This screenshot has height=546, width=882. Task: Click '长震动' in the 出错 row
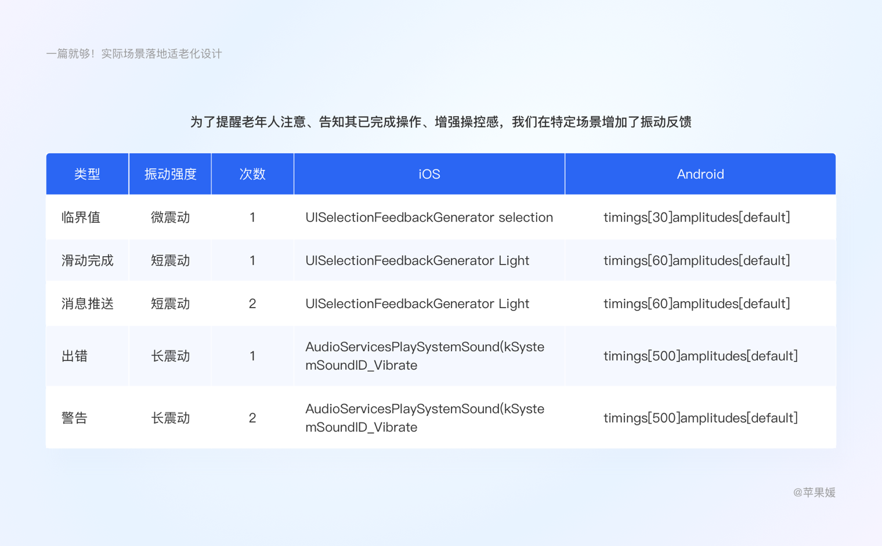pos(170,356)
